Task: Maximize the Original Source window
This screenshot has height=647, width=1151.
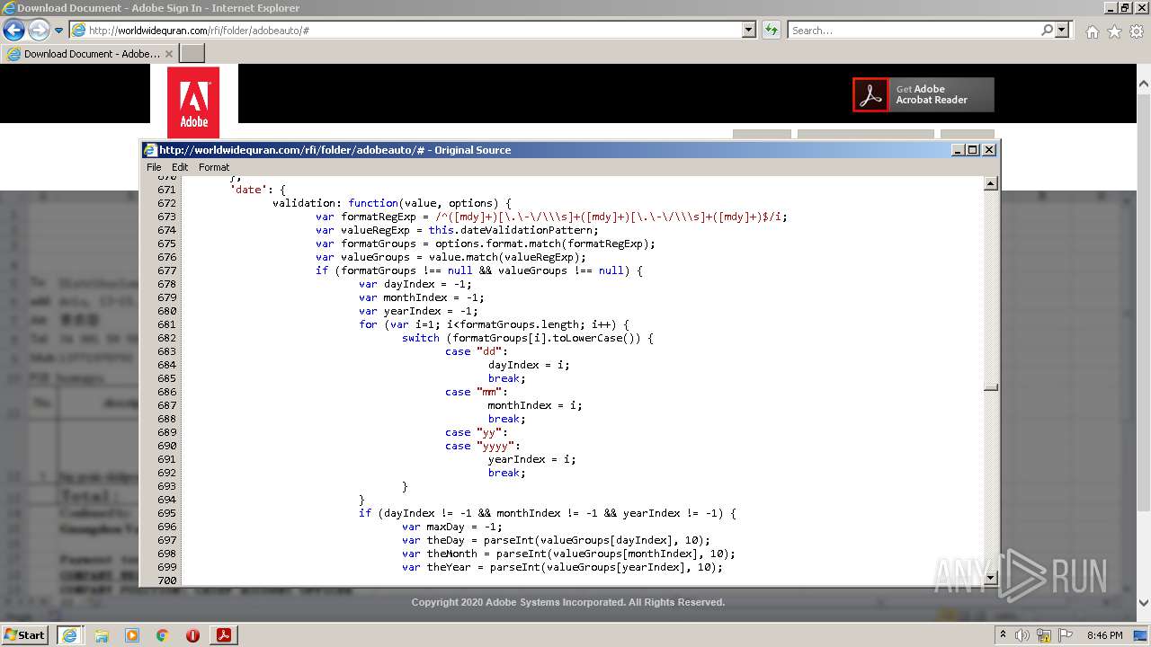Action: (x=973, y=150)
